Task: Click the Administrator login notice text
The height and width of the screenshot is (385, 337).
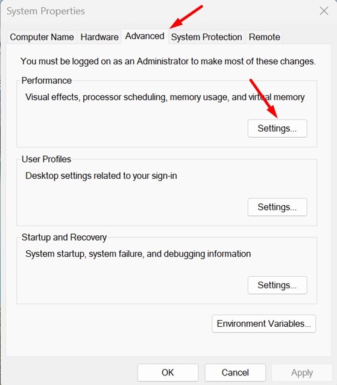Action: click(168, 61)
